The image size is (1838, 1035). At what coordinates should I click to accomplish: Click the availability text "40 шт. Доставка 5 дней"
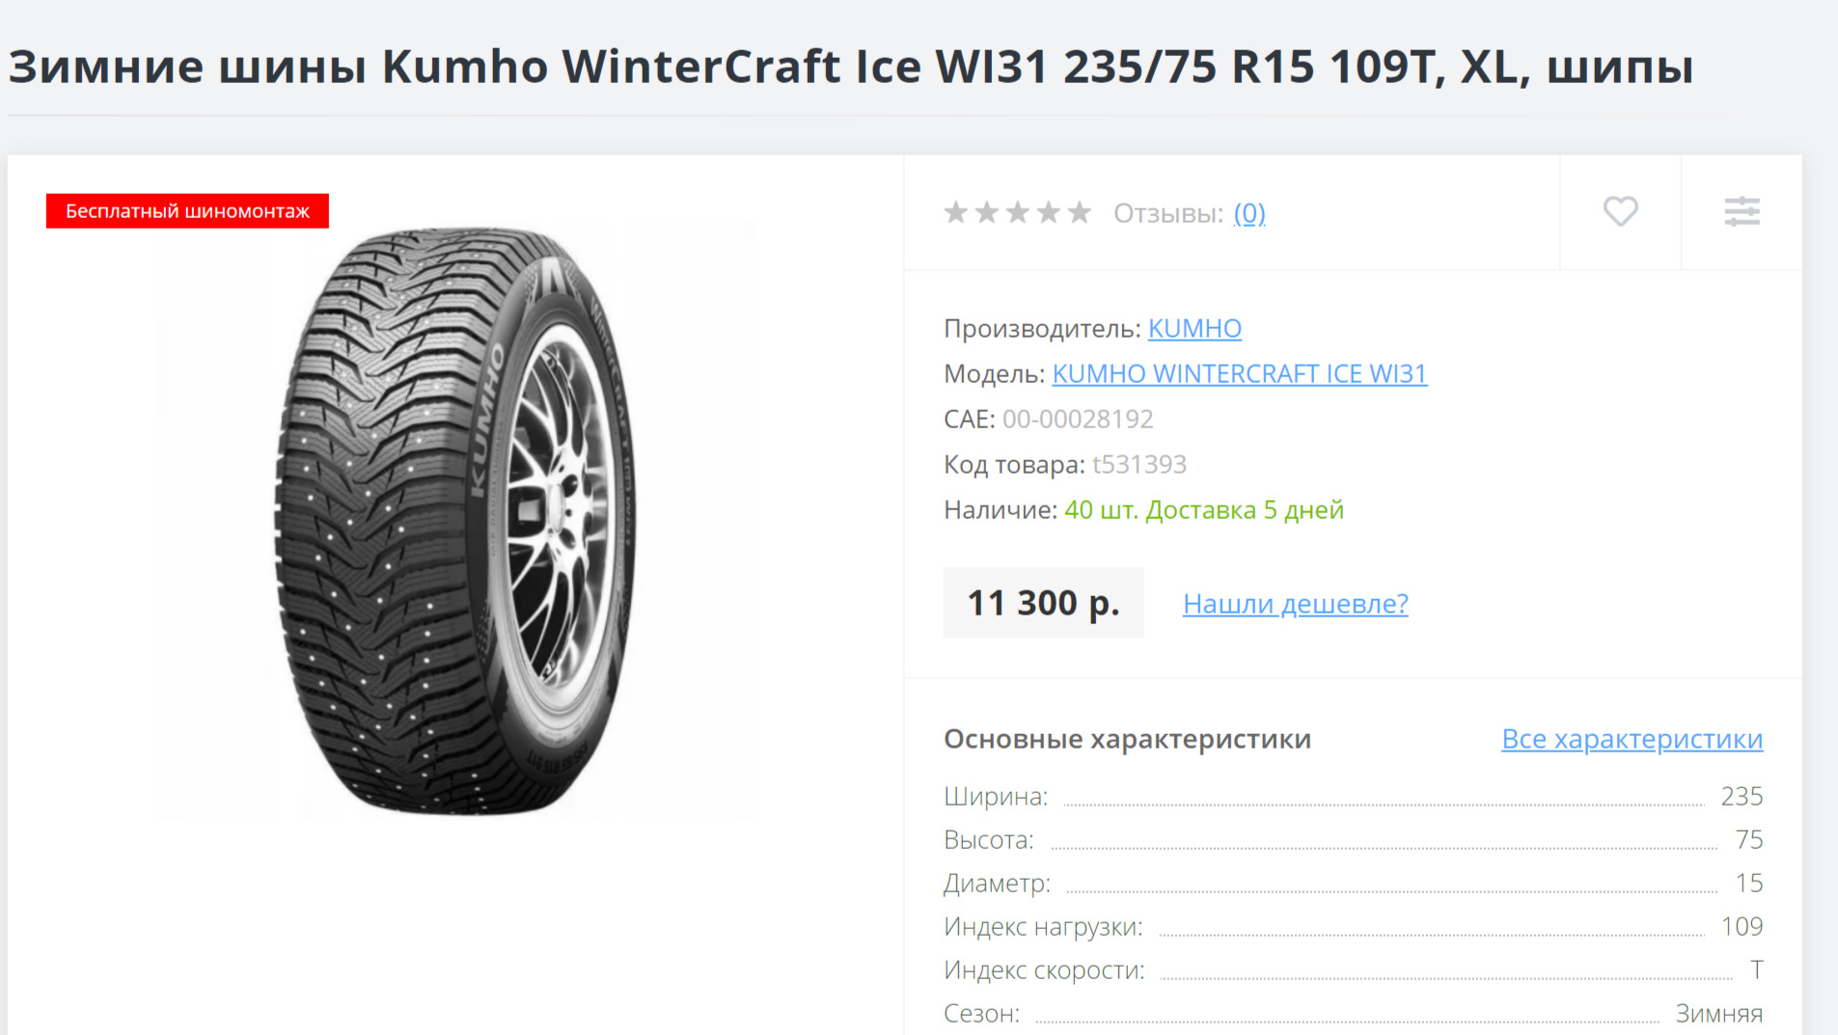[x=1203, y=510]
